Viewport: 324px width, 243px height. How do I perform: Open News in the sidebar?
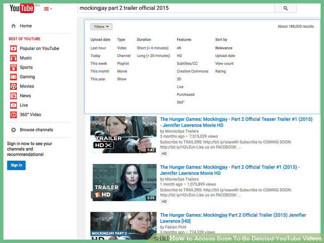tap(25, 96)
